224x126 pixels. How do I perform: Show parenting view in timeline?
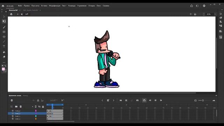pyautogui.click(x=38, y=100)
